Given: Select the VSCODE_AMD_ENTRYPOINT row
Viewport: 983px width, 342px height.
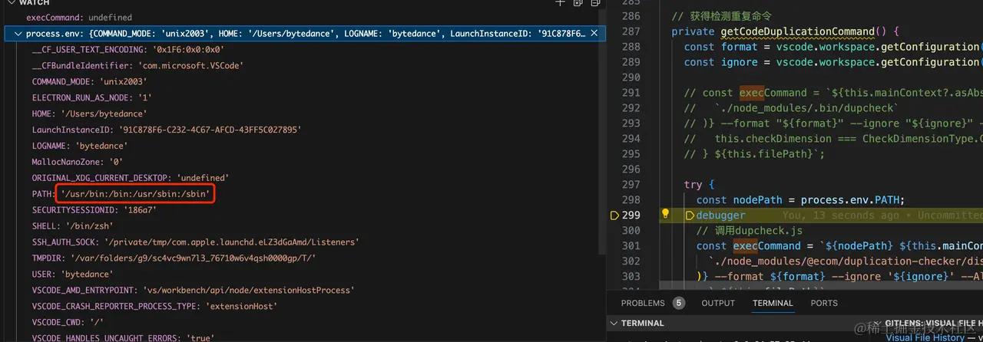Looking at the screenshot, I should [x=303, y=291].
